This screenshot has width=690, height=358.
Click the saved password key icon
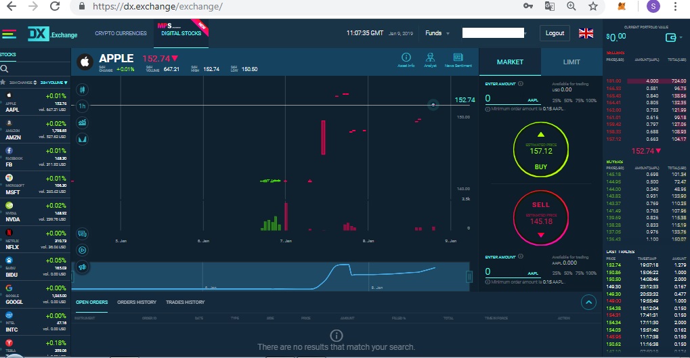[x=528, y=6]
